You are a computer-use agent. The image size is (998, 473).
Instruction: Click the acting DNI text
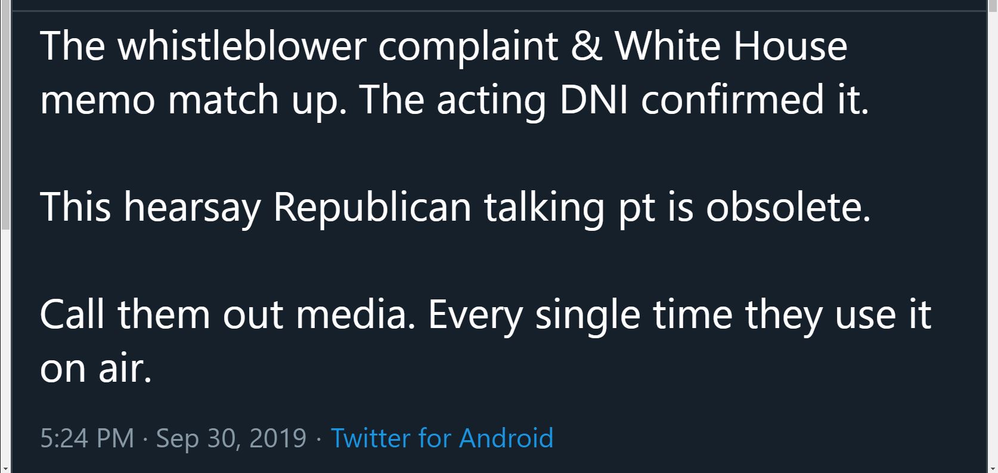tap(533, 100)
